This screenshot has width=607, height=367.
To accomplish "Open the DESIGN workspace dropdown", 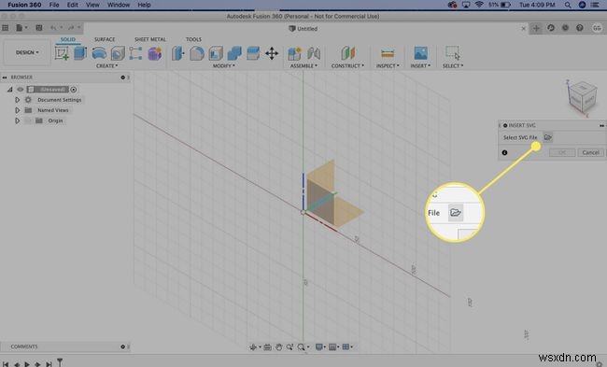I will click(27, 52).
